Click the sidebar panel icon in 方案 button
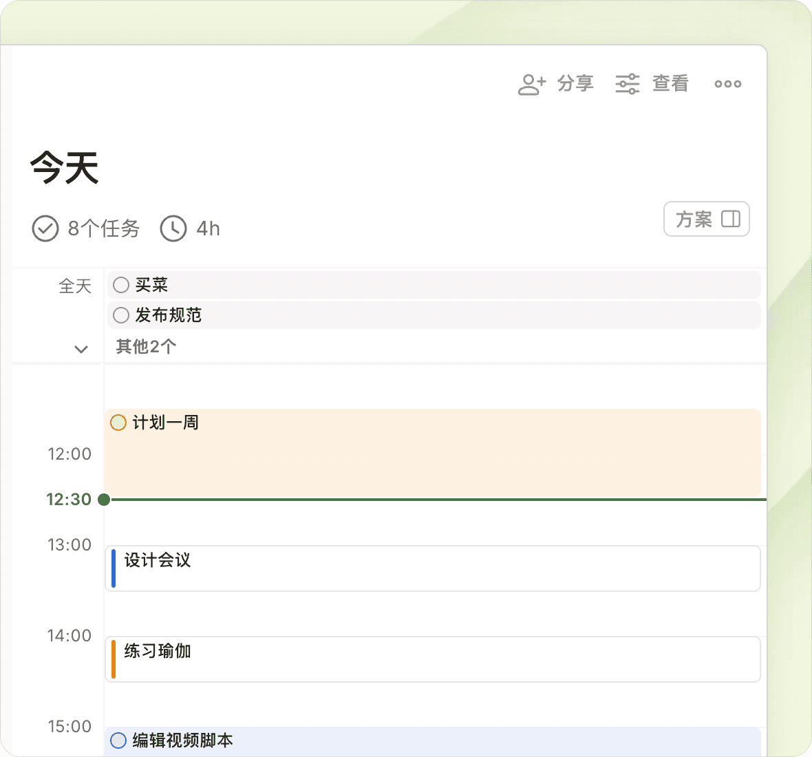The image size is (812, 757). 730,220
